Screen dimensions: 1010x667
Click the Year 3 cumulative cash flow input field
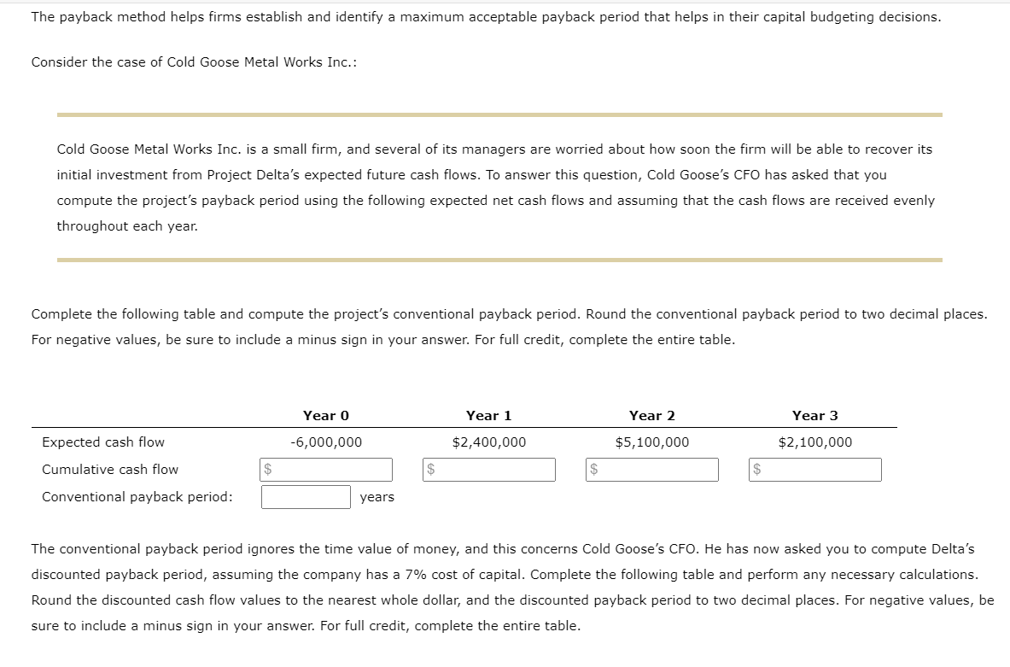point(815,469)
